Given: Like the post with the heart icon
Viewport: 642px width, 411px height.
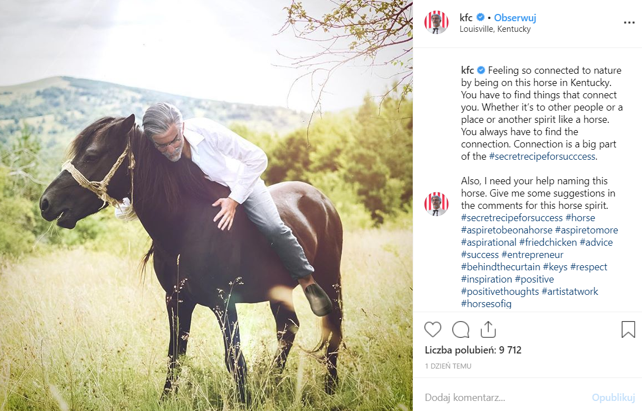Looking at the screenshot, I should (433, 329).
